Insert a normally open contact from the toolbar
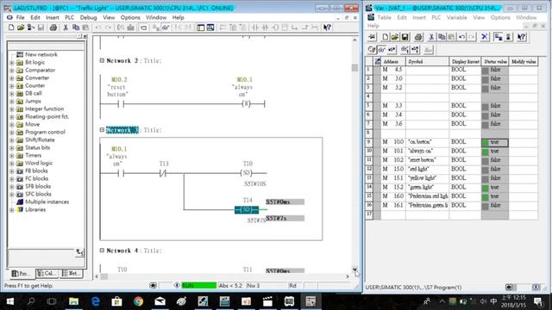Screen dimensions: 552x310 click(x=255, y=28)
